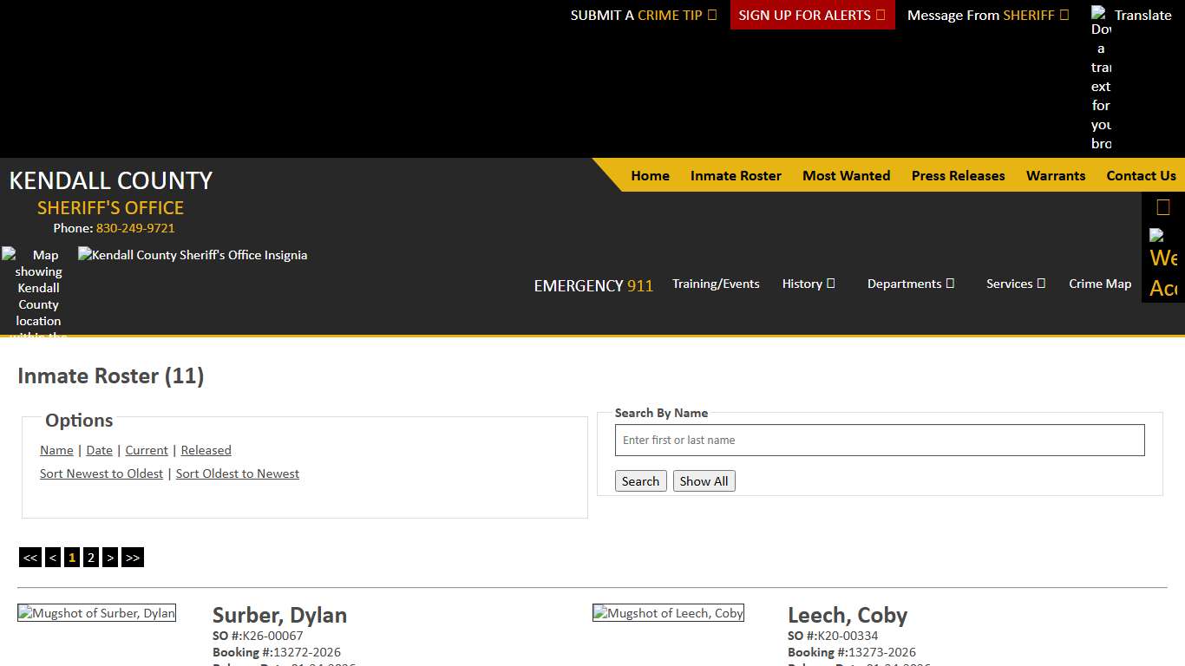Open the Message From Sheriff external icon
The width and height of the screenshot is (1185, 666).
coord(1063,15)
